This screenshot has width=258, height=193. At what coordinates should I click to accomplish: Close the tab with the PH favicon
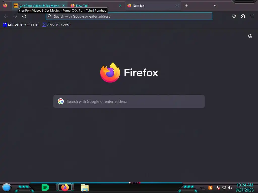tap(63, 6)
